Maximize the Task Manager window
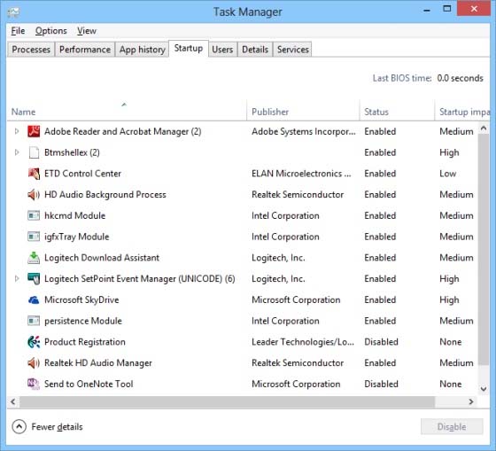Viewport: 496px width, 451px height. (x=447, y=9)
